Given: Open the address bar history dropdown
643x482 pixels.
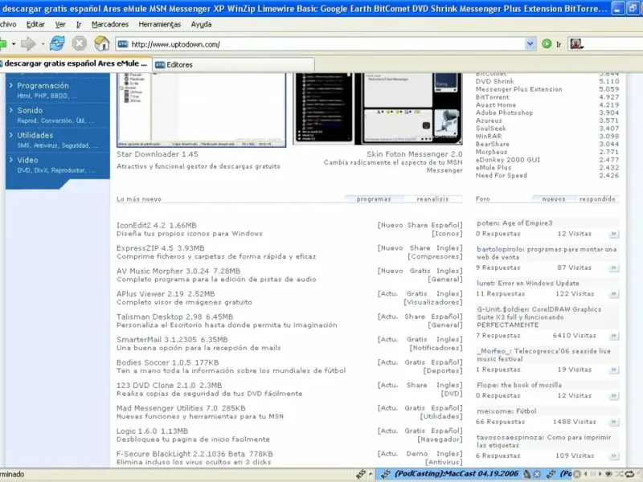Looking at the screenshot, I should [530, 44].
